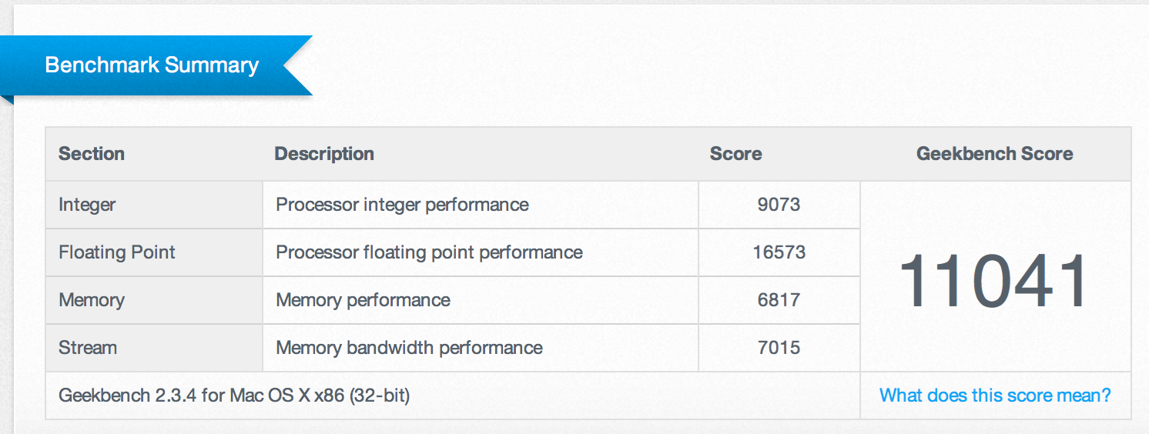Click the Geekbench 2.3.4 version footer text

(234, 396)
